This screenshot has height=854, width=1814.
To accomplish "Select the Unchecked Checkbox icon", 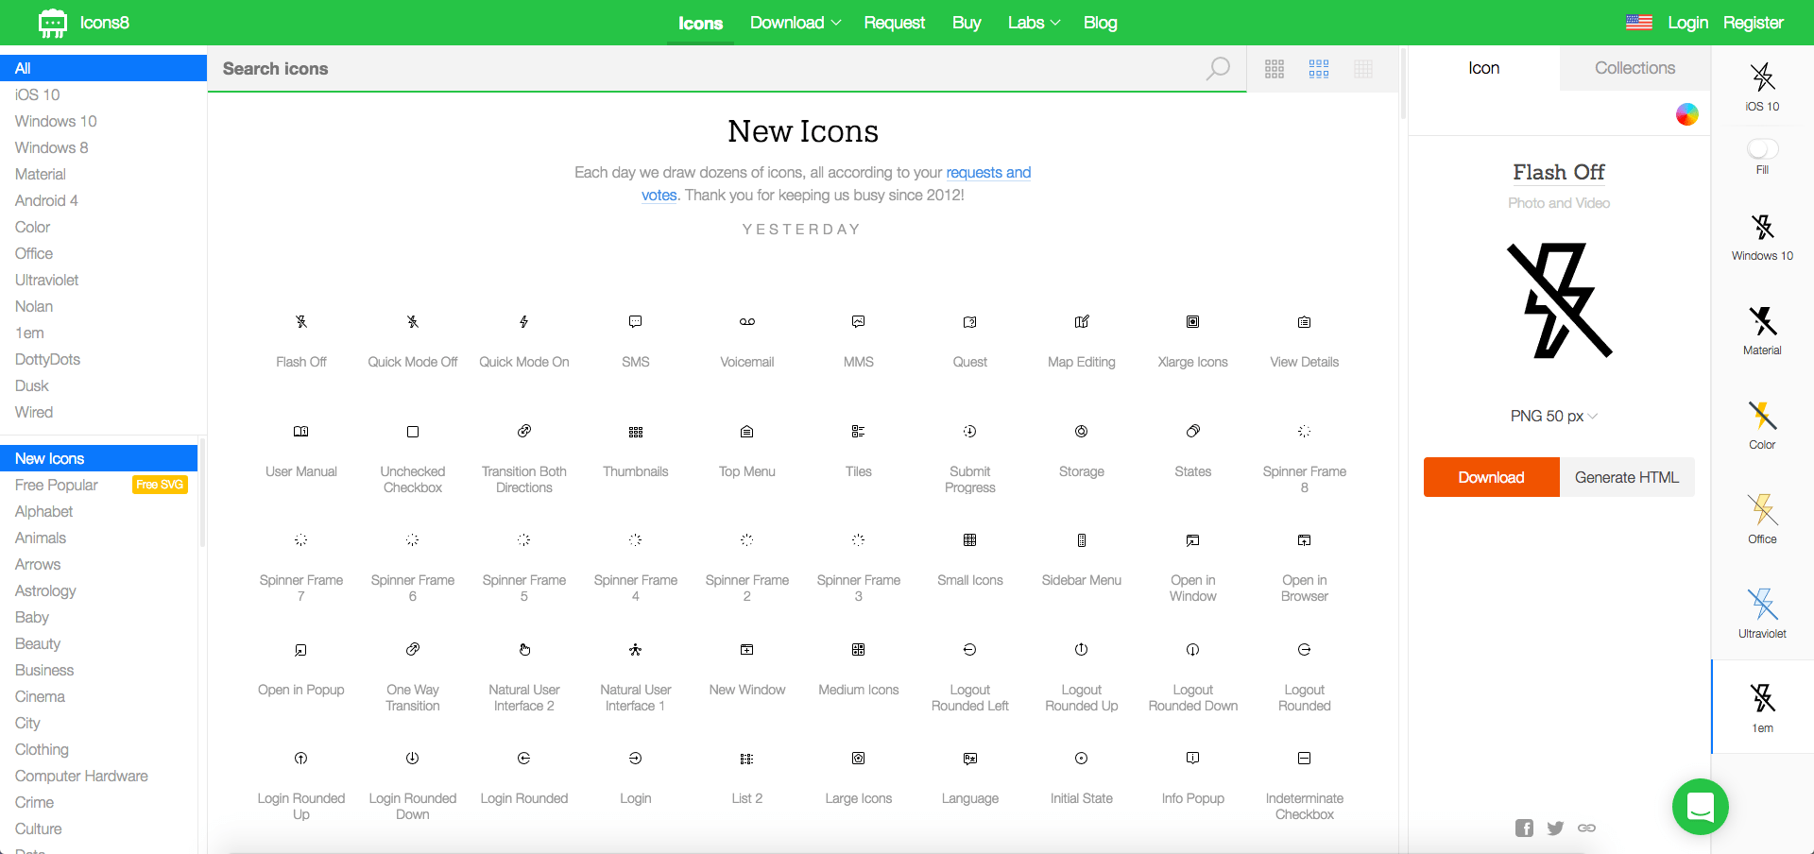I will [413, 432].
